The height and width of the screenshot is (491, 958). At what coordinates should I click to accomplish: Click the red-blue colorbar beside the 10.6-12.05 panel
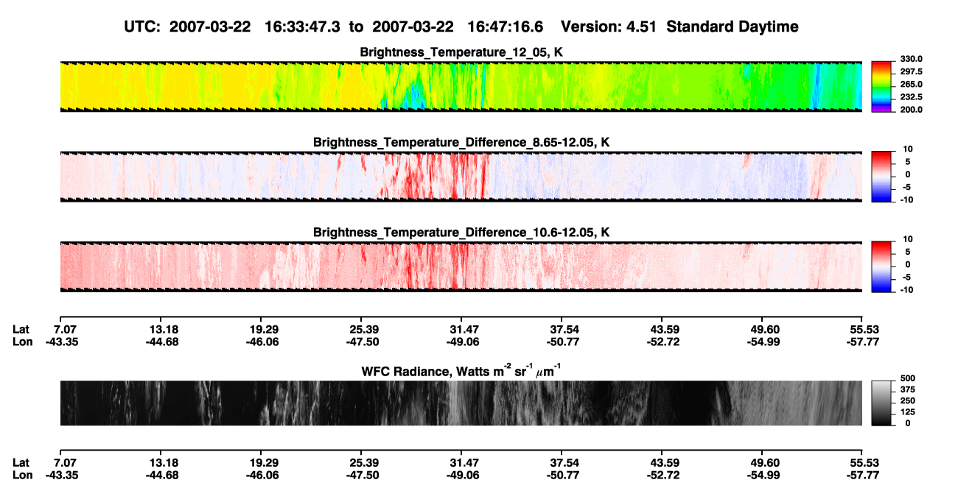882,266
